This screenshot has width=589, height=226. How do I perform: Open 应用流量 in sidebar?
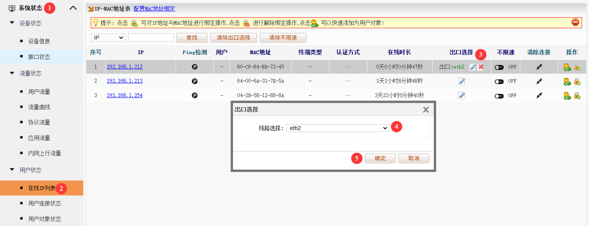(39, 138)
